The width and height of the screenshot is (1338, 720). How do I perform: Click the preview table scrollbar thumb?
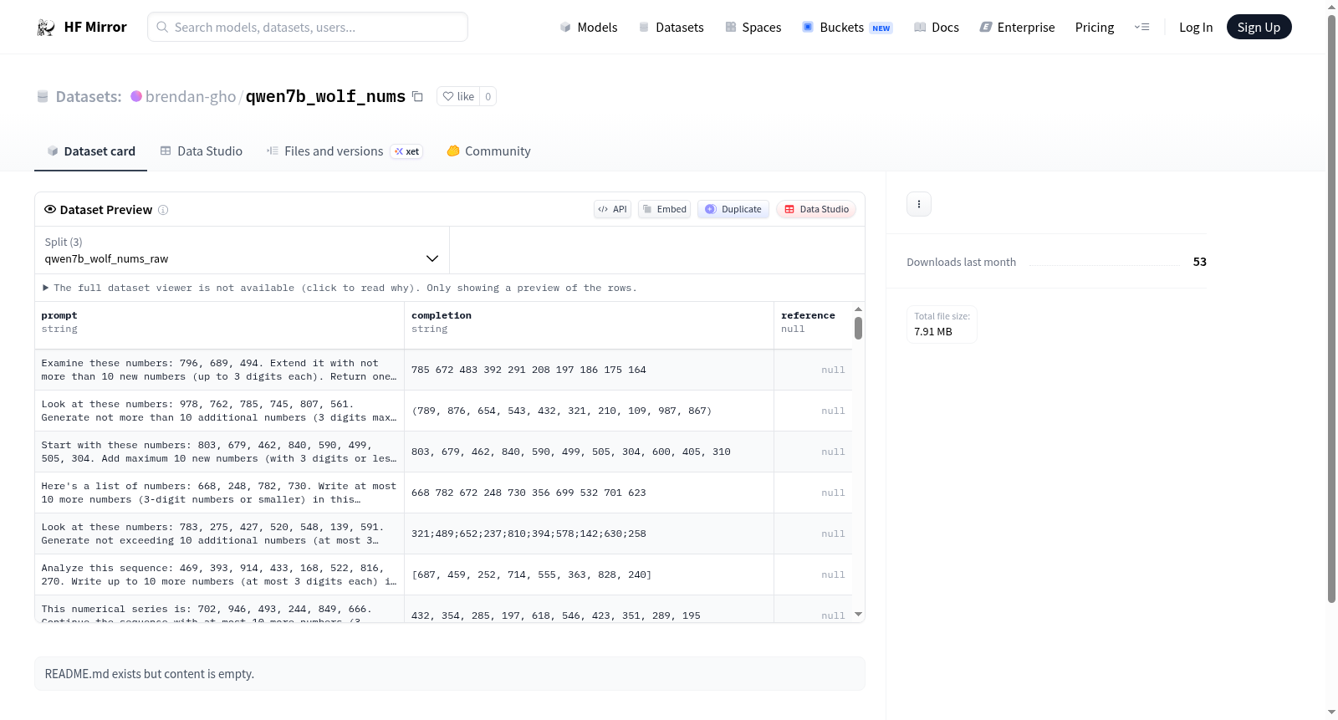pos(858,328)
